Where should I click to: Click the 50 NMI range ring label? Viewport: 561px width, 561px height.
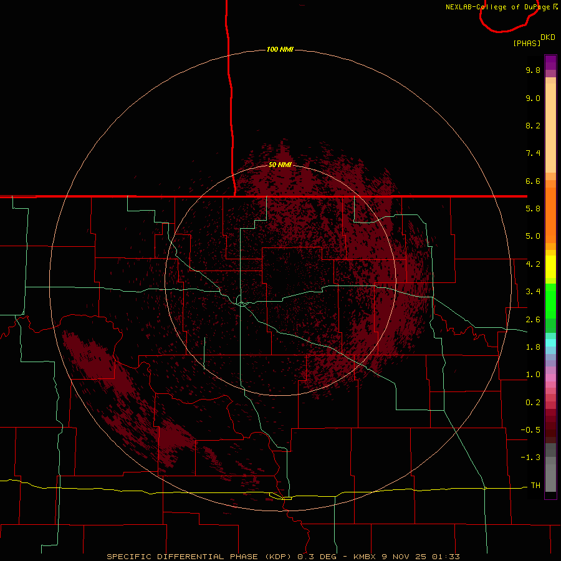280,165
